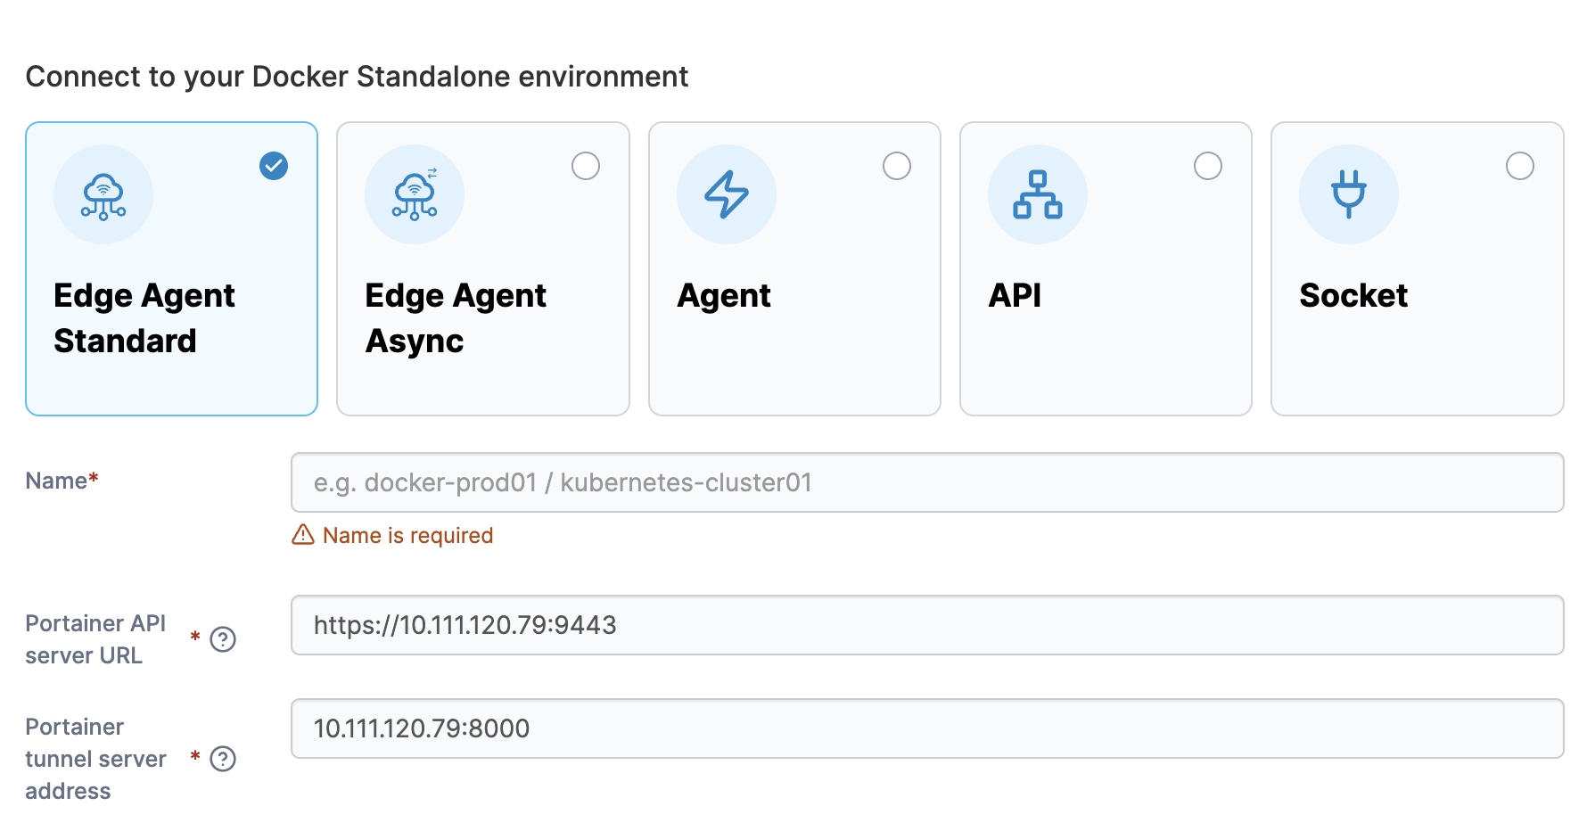Select the Edge Agent Async radio button
The width and height of the screenshot is (1587, 831).
586,166
